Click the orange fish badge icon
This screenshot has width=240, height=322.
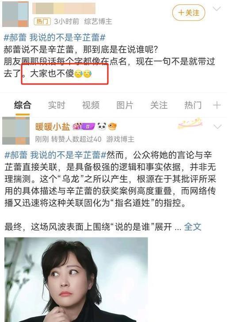point(112,126)
